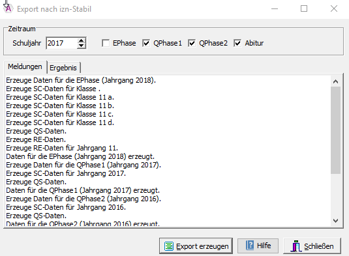Click the blue help book icon

click(x=250, y=246)
